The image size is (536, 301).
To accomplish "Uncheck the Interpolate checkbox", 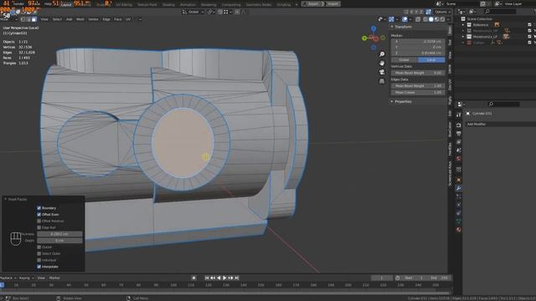I will [39, 266].
